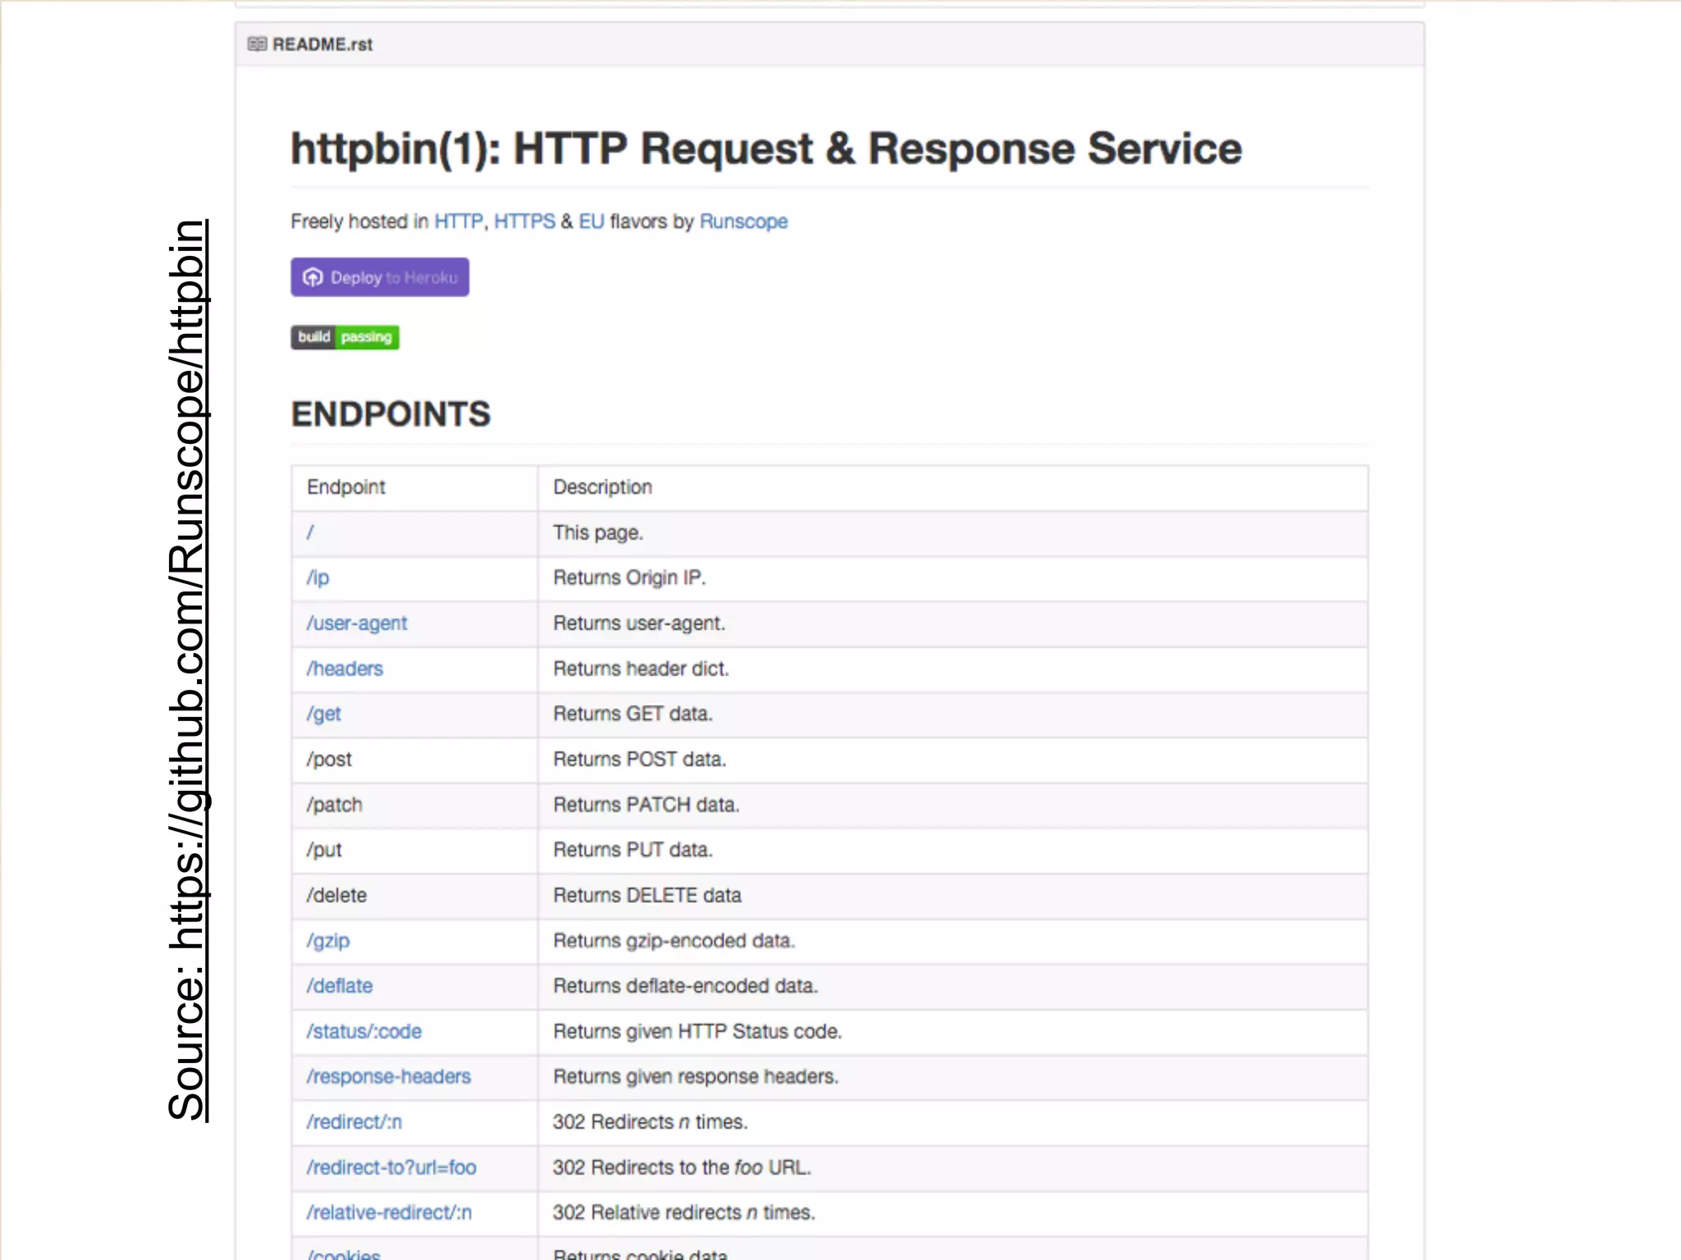This screenshot has width=1681, height=1260.
Task: Open the HTTP flavor link
Action: click(458, 221)
